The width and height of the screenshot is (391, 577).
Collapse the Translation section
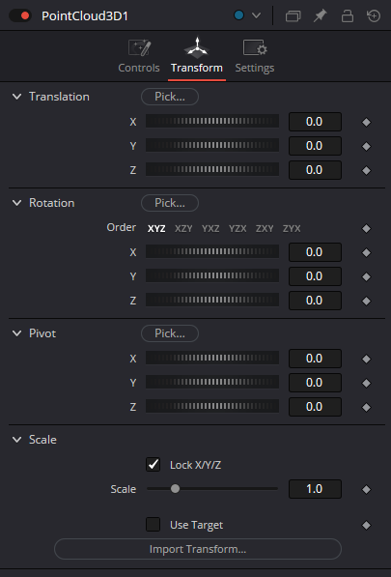click(17, 97)
